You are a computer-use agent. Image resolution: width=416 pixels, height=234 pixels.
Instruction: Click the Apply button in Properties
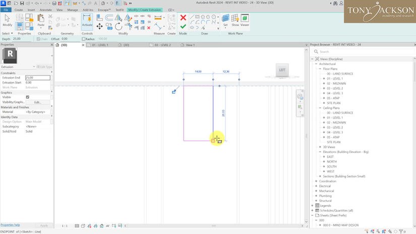[44, 225]
